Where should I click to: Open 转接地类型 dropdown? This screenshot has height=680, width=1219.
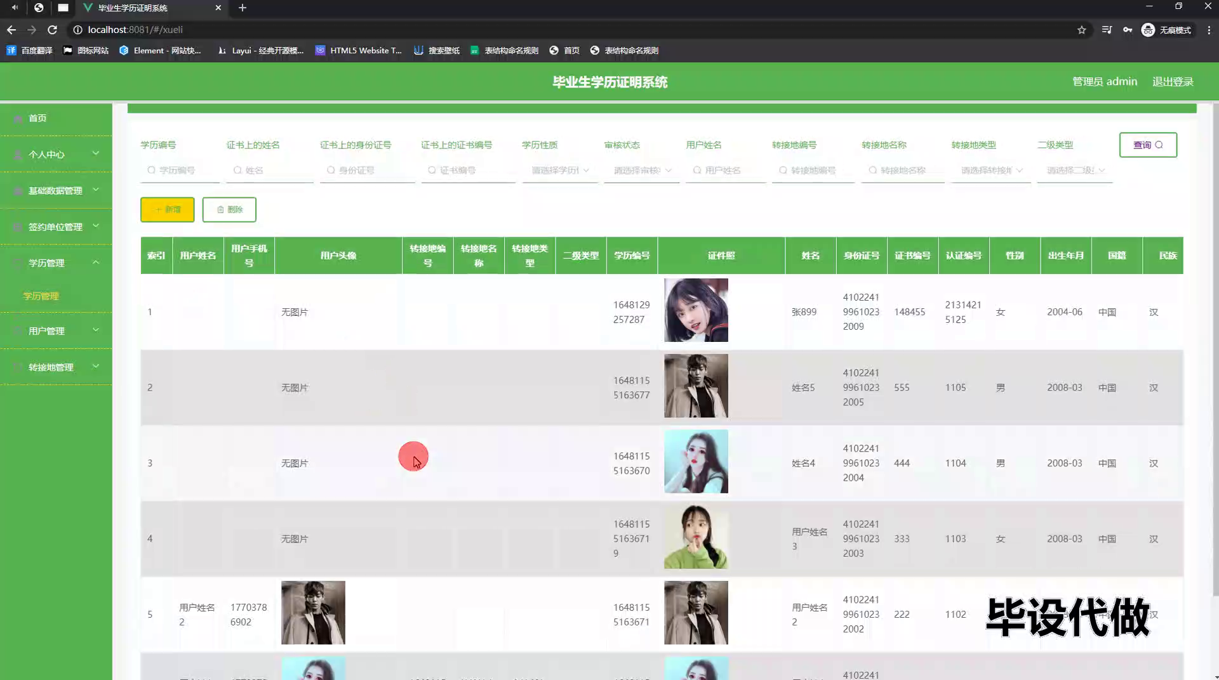coord(991,170)
